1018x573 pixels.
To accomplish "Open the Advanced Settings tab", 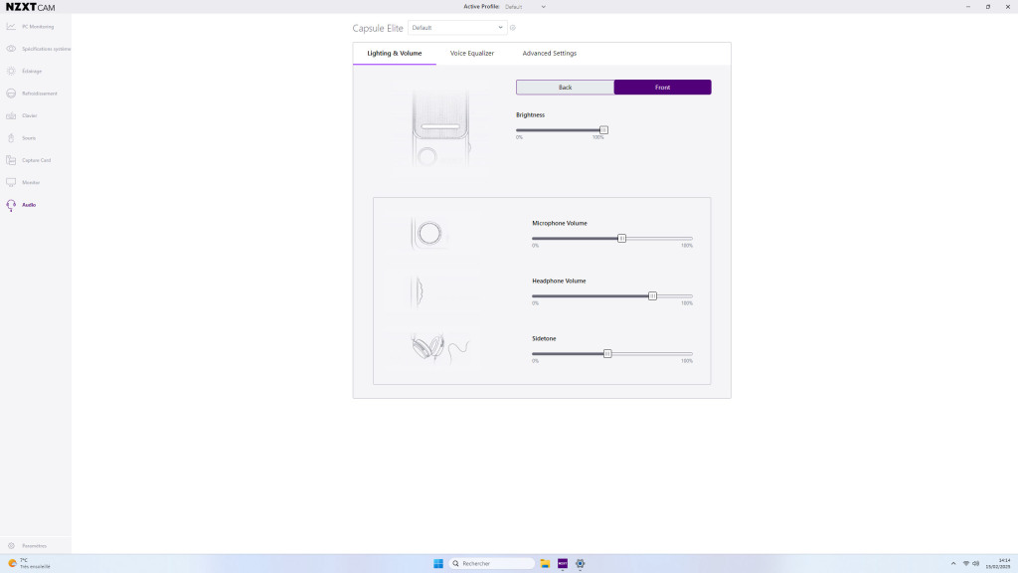I will (549, 54).
